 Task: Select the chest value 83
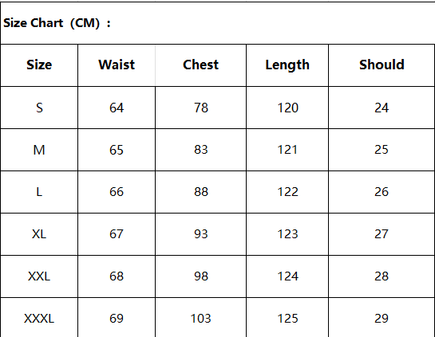click(x=200, y=150)
